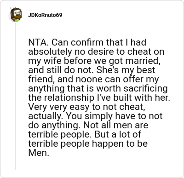
Task: Click the word 'actually.' in the comment
Action: coord(45,116)
